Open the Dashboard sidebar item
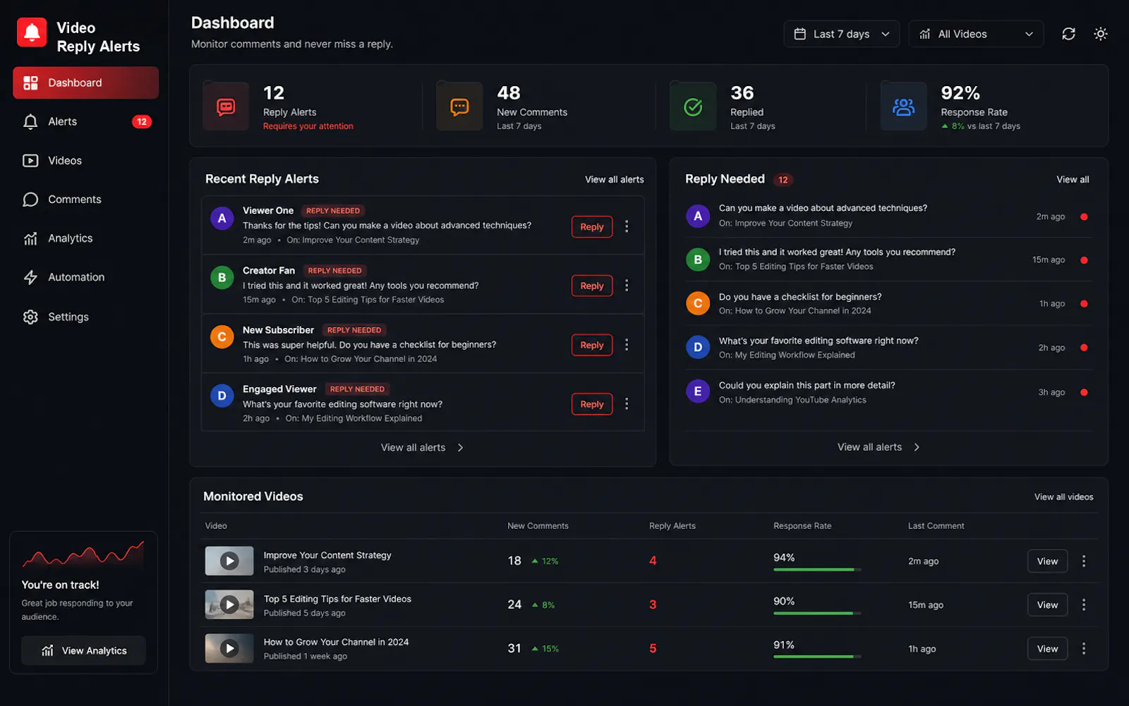 pyautogui.click(x=85, y=83)
